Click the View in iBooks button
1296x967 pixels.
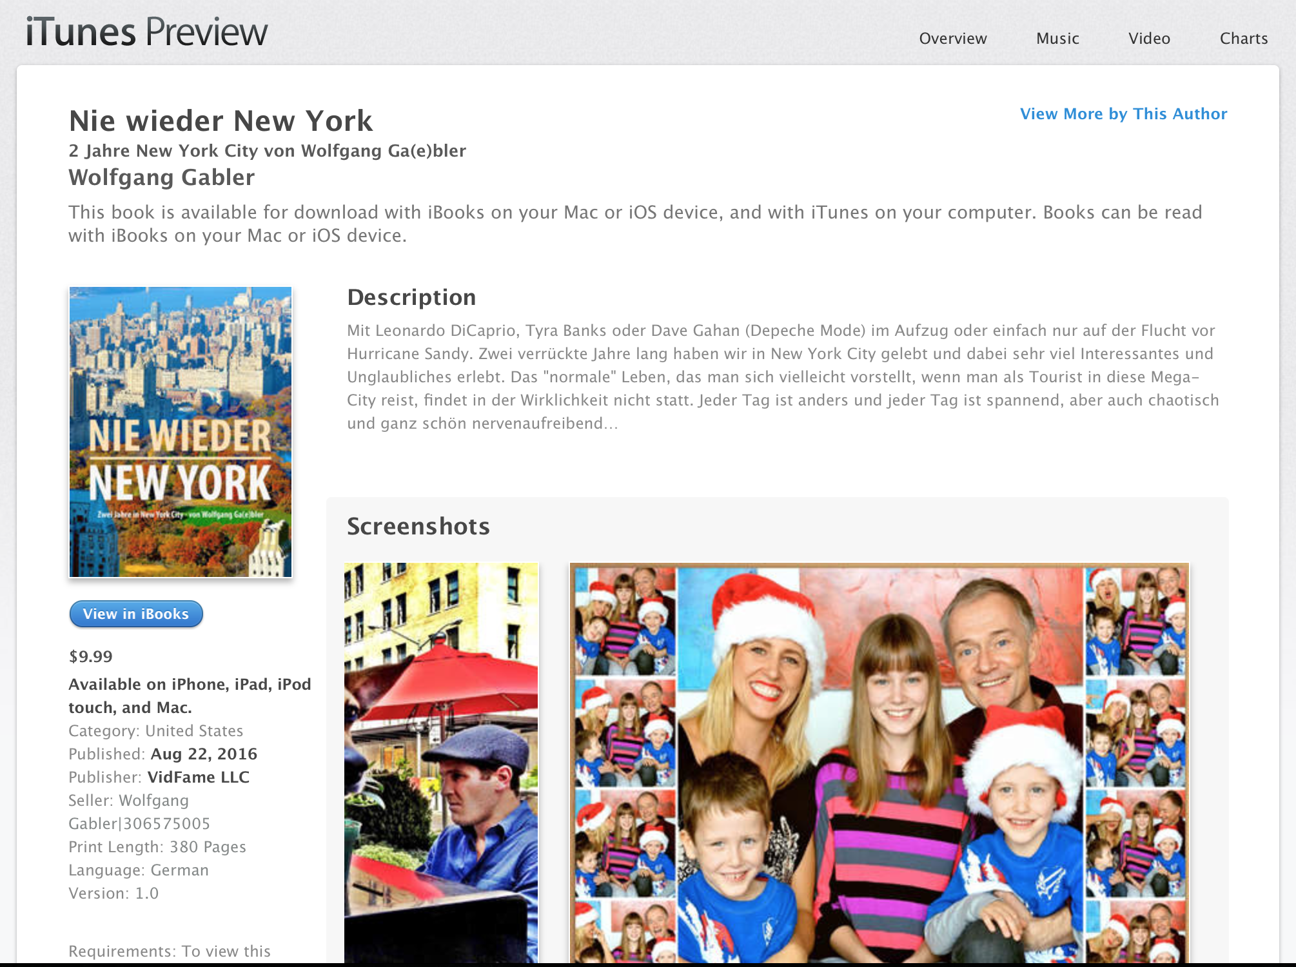[x=136, y=614]
